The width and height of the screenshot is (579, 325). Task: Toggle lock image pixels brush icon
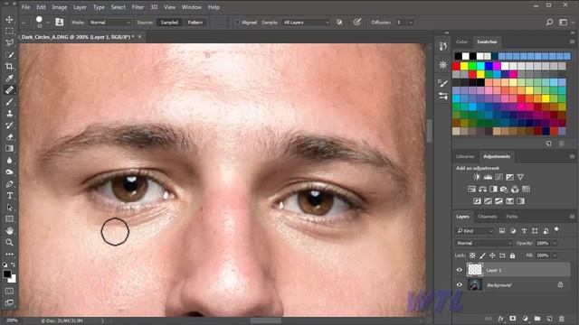coord(482,255)
